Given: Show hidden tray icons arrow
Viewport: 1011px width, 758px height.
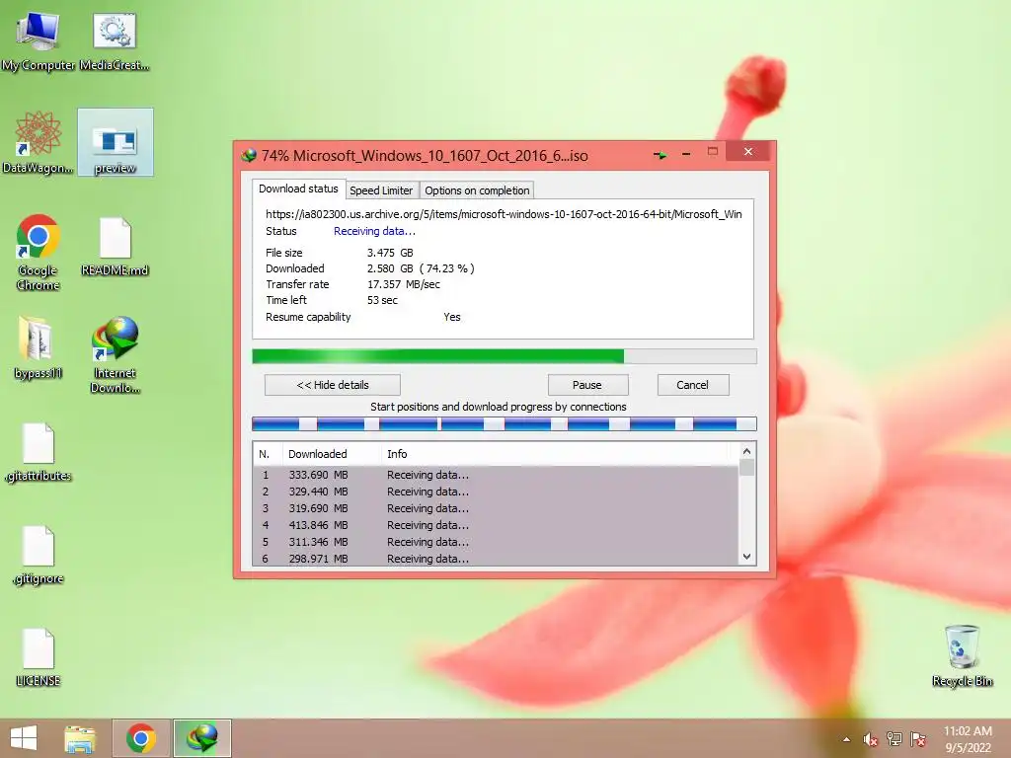Looking at the screenshot, I should (846, 740).
